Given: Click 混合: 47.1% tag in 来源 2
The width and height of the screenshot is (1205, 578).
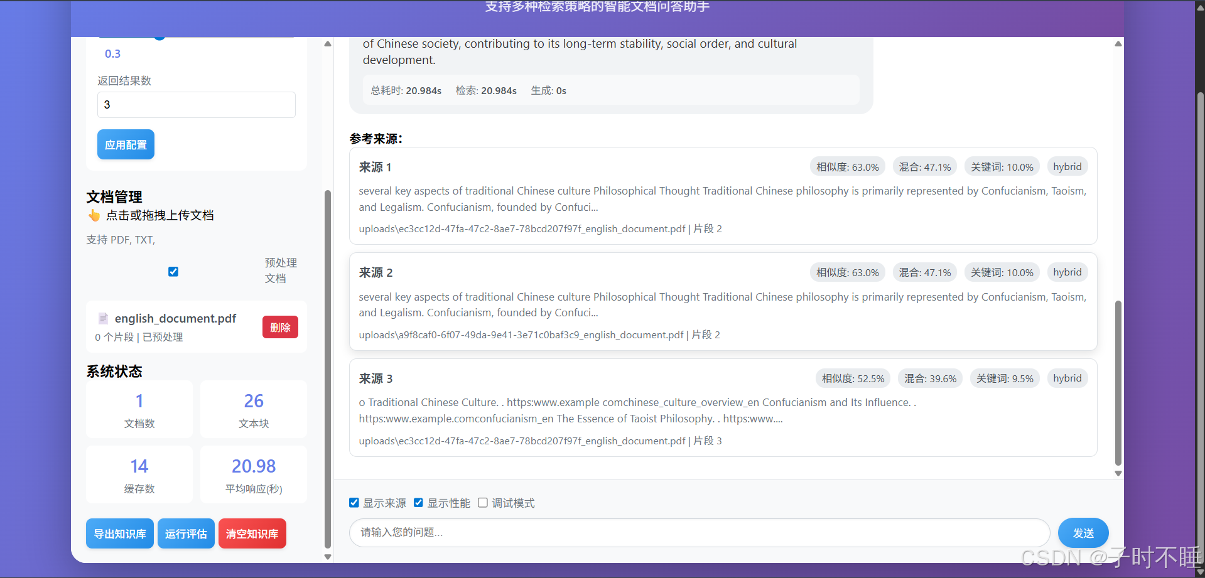Looking at the screenshot, I should click(925, 272).
